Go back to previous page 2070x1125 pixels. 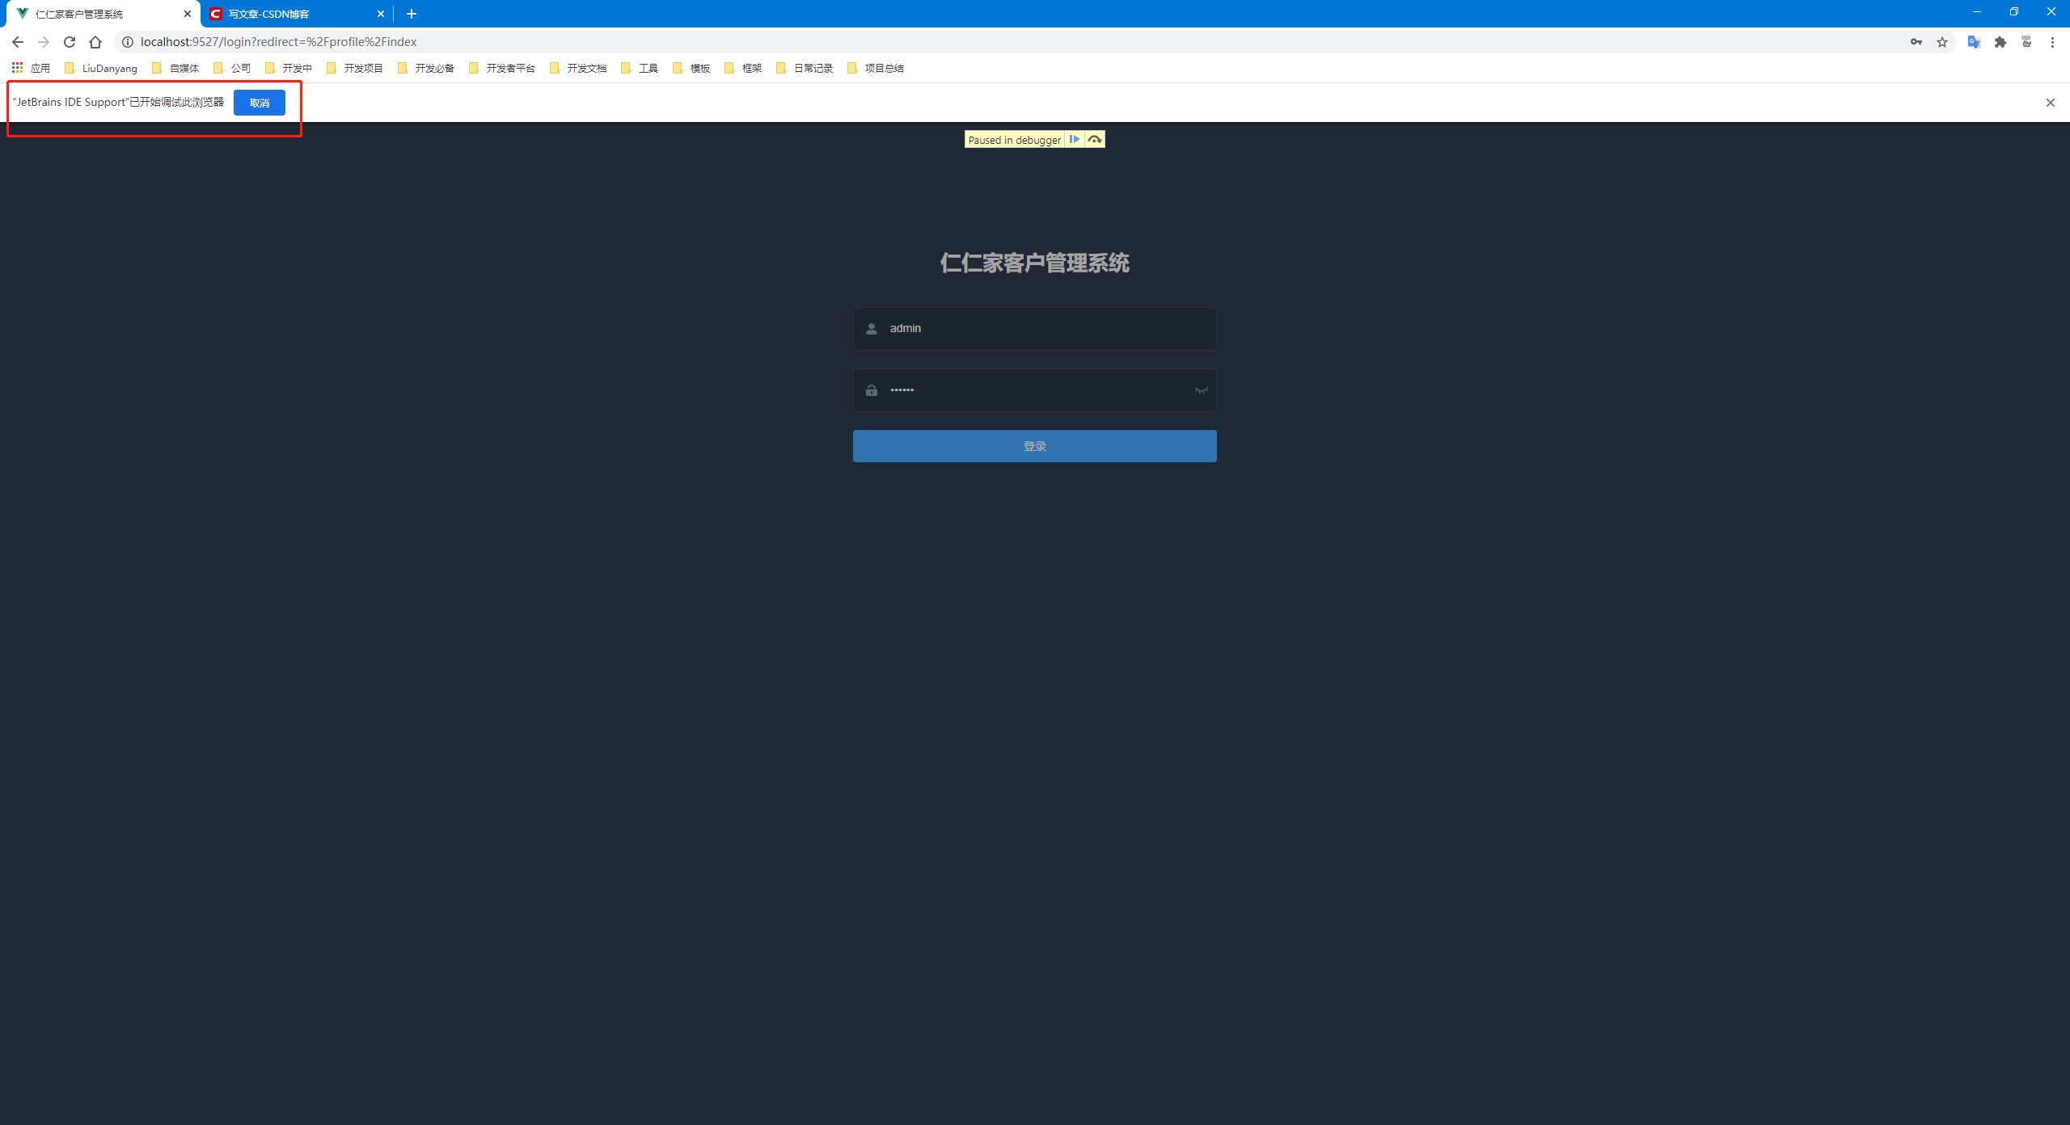click(x=18, y=42)
